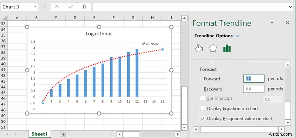
Task: Click the top-center chart resize handle
Action: [x=99, y=27]
